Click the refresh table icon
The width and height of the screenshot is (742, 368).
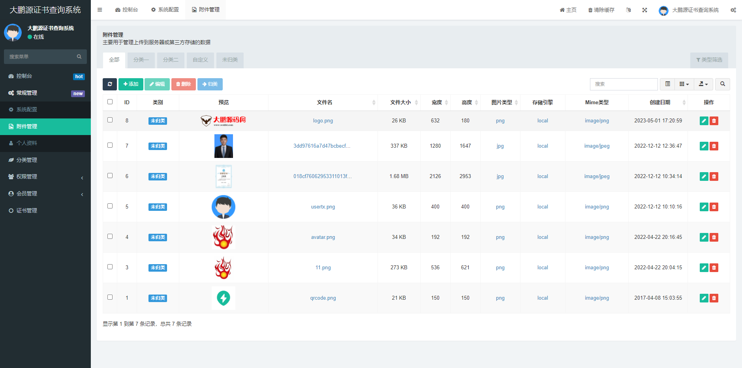click(110, 84)
